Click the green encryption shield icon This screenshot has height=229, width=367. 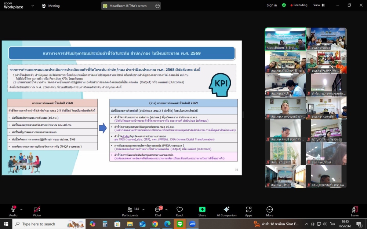click(x=284, y=5)
